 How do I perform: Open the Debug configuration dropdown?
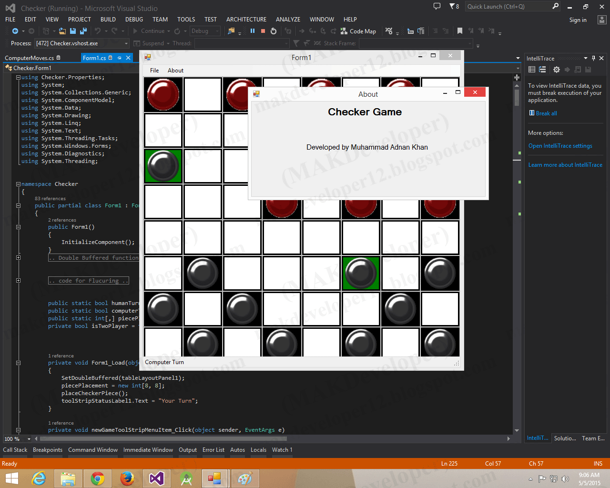pos(205,31)
